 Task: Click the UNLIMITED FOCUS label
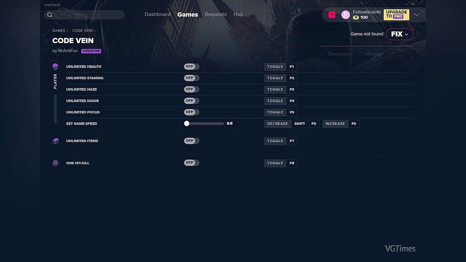coord(83,112)
